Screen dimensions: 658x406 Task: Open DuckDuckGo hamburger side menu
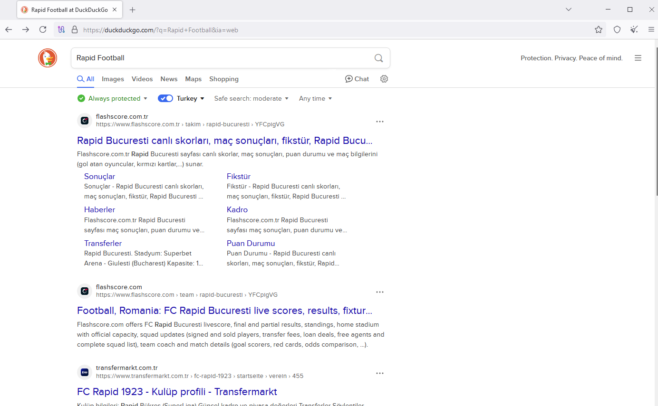click(x=638, y=58)
